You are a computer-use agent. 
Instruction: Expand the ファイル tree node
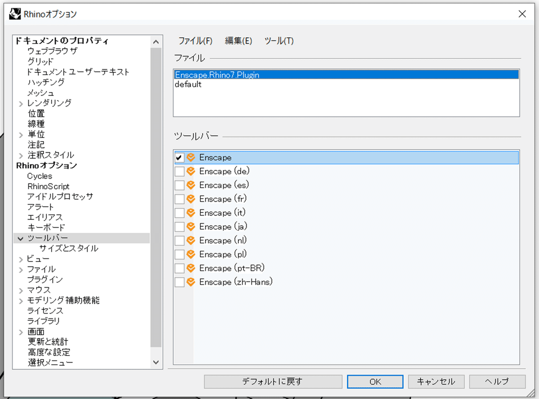coord(21,270)
